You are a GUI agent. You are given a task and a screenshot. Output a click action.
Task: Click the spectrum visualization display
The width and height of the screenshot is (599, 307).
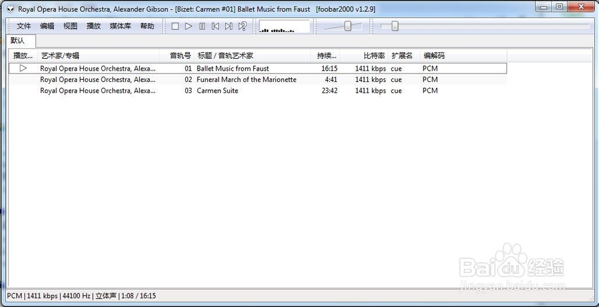[284, 26]
